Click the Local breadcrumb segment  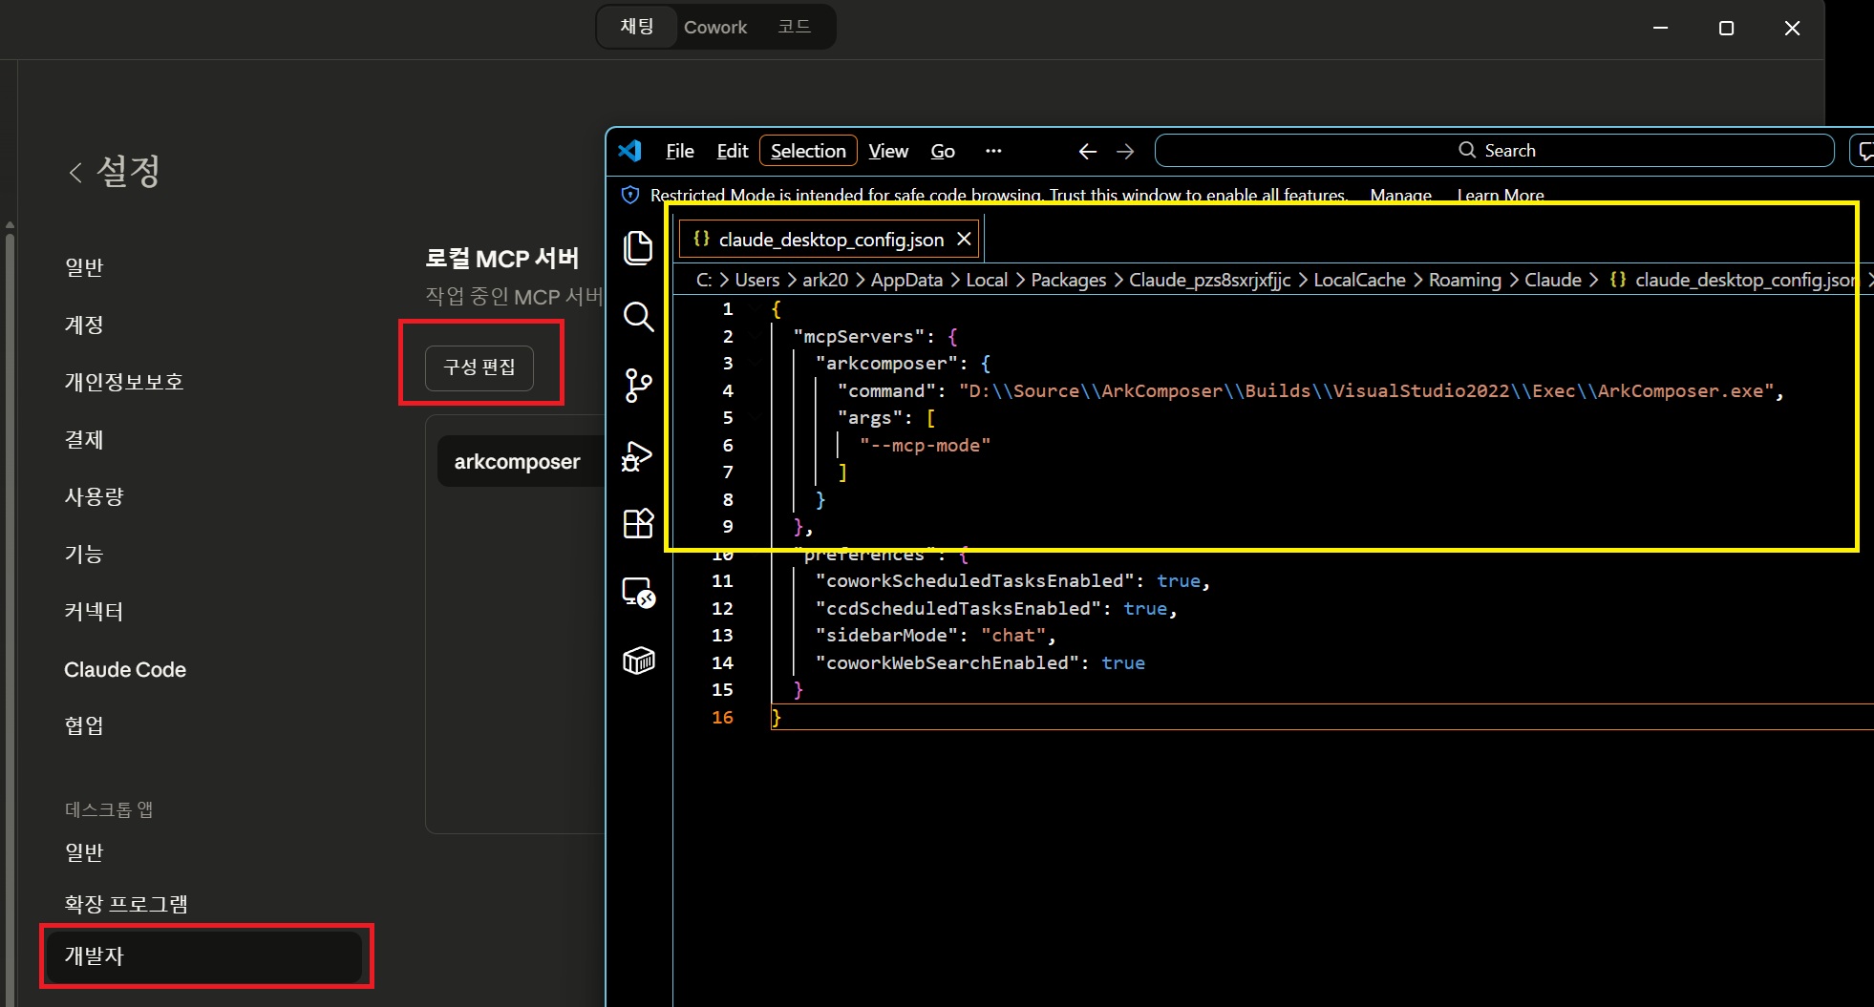[987, 280]
